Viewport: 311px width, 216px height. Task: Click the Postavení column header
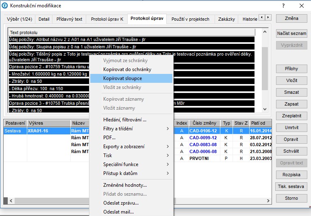pyautogui.click(x=15, y=123)
